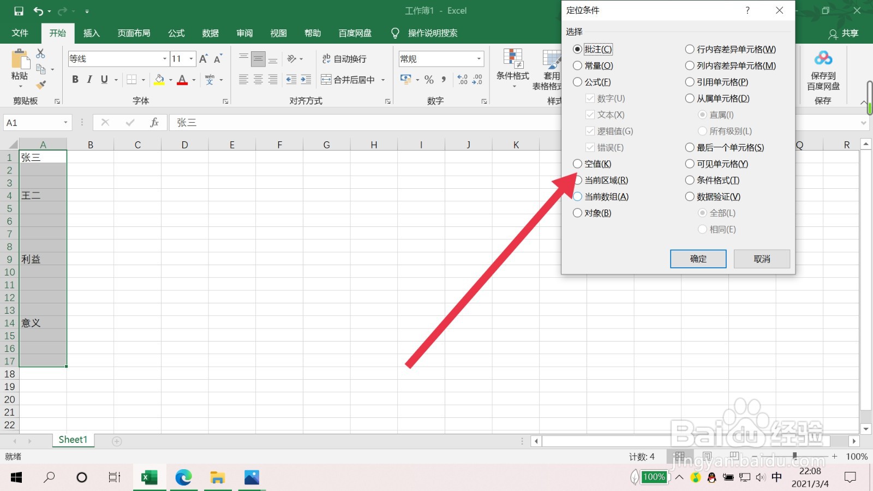The image size is (873, 491).
Task: Open the fill color dropdown arrow
Action: [170, 80]
